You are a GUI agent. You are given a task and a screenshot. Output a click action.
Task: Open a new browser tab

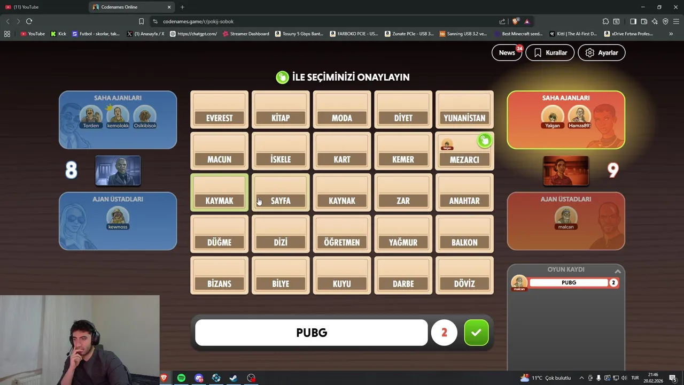(182, 7)
